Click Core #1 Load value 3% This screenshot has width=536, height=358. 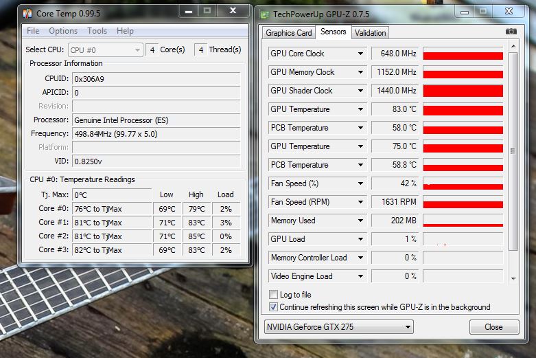pyautogui.click(x=226, y=223)
